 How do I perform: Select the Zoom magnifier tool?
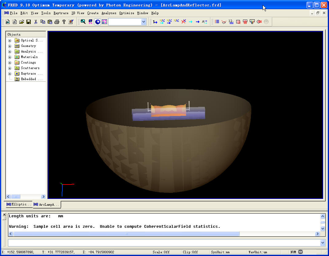[x=83, y=21]
